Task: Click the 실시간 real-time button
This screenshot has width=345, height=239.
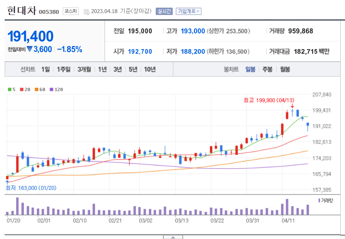Action: 164,11
